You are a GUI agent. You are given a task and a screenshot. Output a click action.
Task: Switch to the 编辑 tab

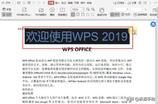pyautogui.click(x=70, y=3)
